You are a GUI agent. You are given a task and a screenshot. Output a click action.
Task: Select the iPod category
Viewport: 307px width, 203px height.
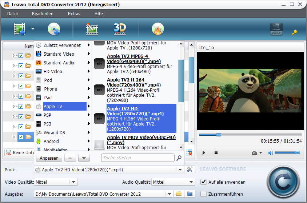(63, 80)
